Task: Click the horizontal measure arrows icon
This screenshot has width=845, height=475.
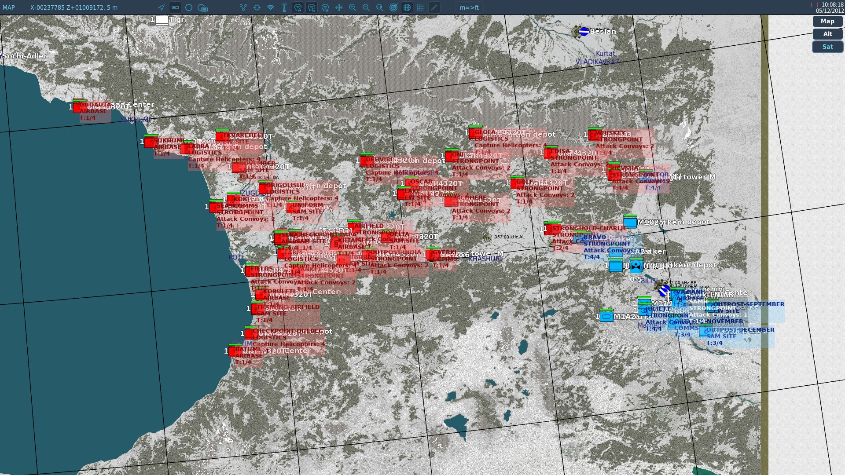Action: point(339,7)
